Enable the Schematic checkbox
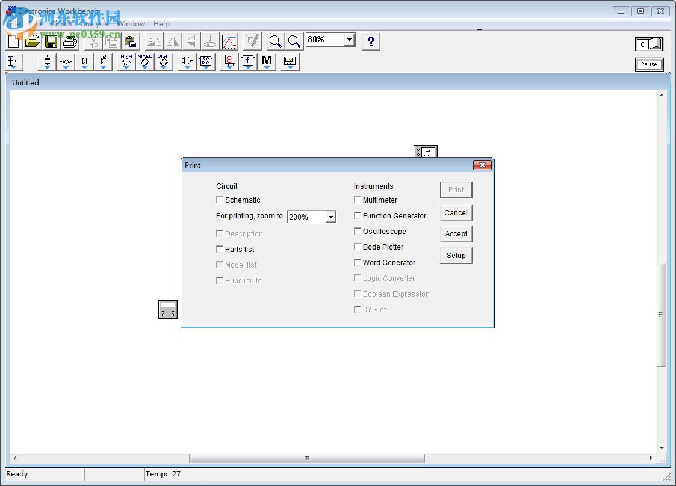The width and height of the screenshot is (676, 486). click(x=220, y=200)
